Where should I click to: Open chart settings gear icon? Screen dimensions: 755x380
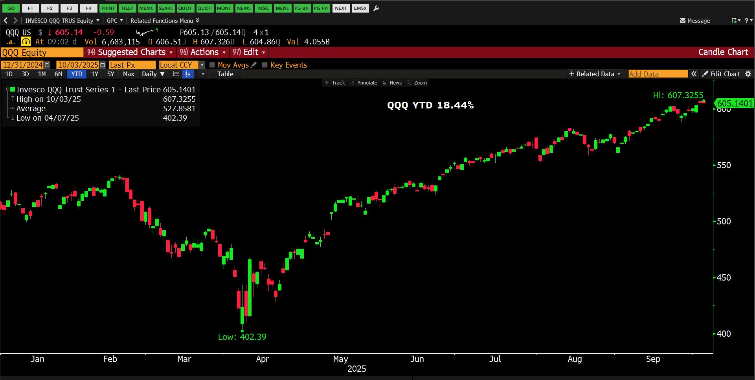coord(748,74)
